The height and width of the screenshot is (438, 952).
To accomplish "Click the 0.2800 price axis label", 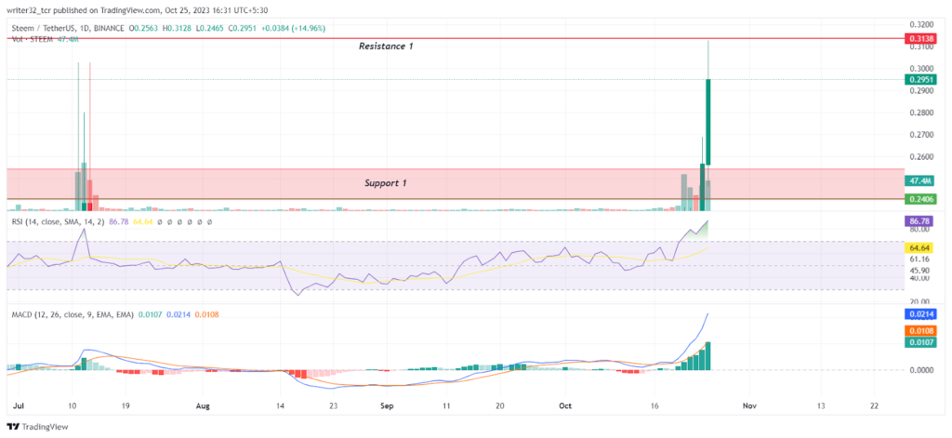I will (920, 113).
